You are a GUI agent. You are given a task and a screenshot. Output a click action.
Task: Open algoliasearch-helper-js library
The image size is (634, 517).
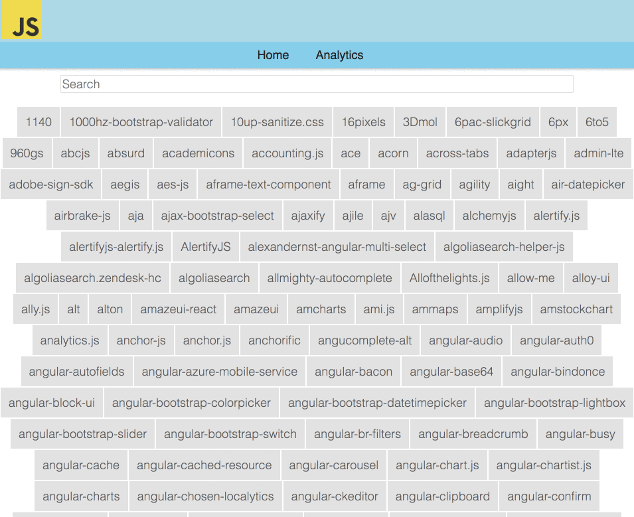504,247
